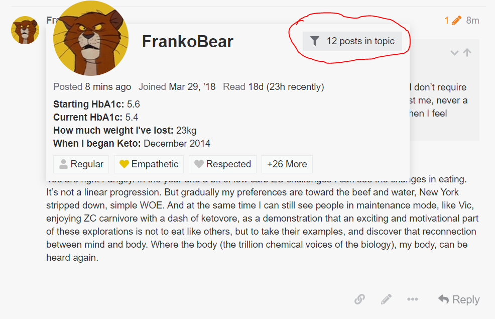Image resolution: width=495 pixels, height=319 pixels.
Task: Expand the +26 More badges
Action: (x=287, y=164)
